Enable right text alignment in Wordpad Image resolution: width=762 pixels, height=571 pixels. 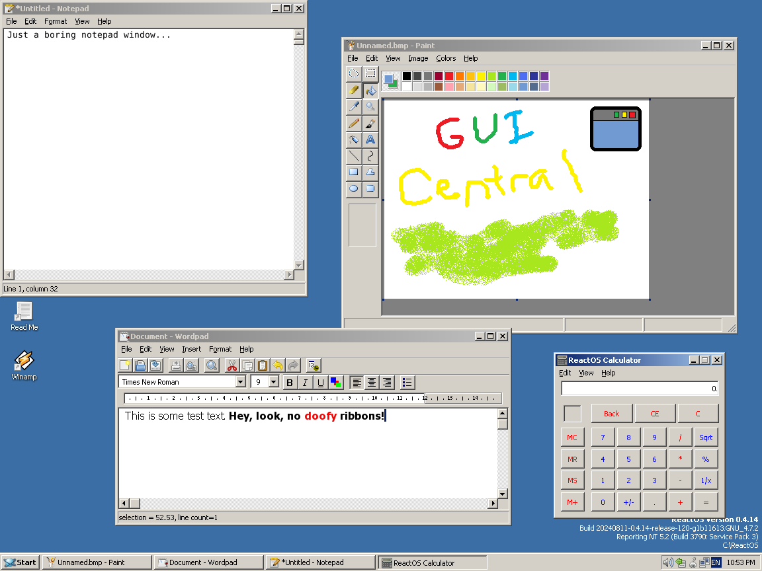[x=387, y=383]
